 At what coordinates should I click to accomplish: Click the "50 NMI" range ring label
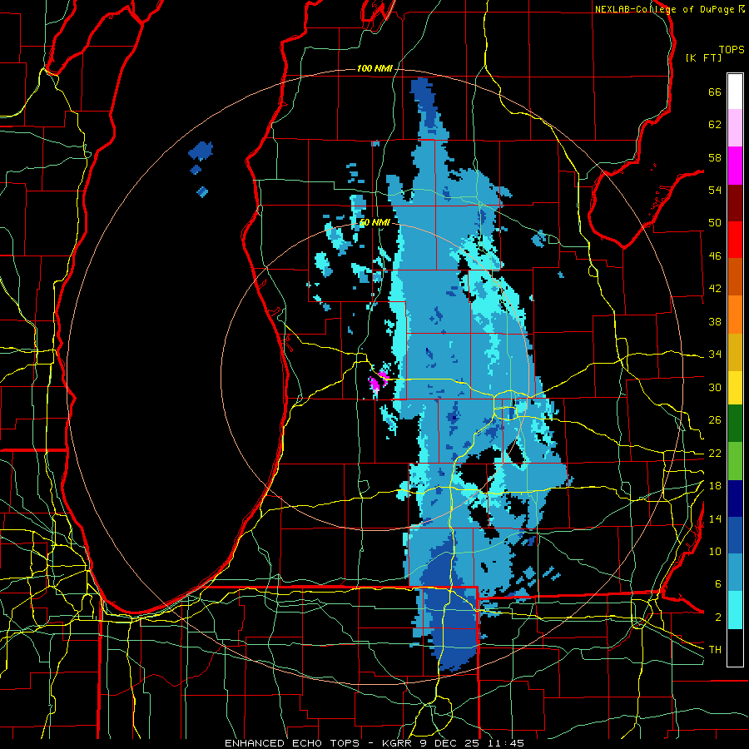374,222
